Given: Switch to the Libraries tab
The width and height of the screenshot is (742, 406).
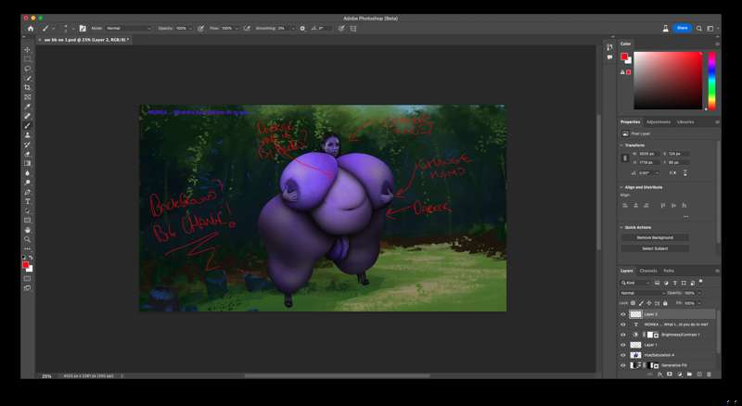Looking at the screenshot, I should [685, 122].
